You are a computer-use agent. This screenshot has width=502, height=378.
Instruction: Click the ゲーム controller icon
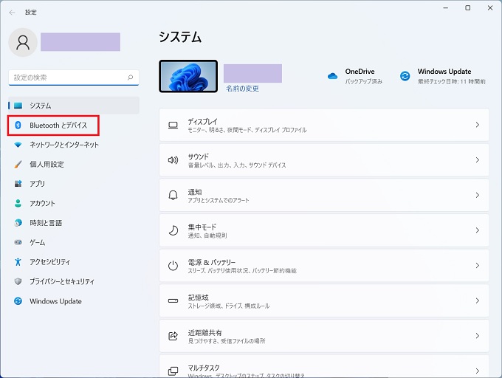18,242
